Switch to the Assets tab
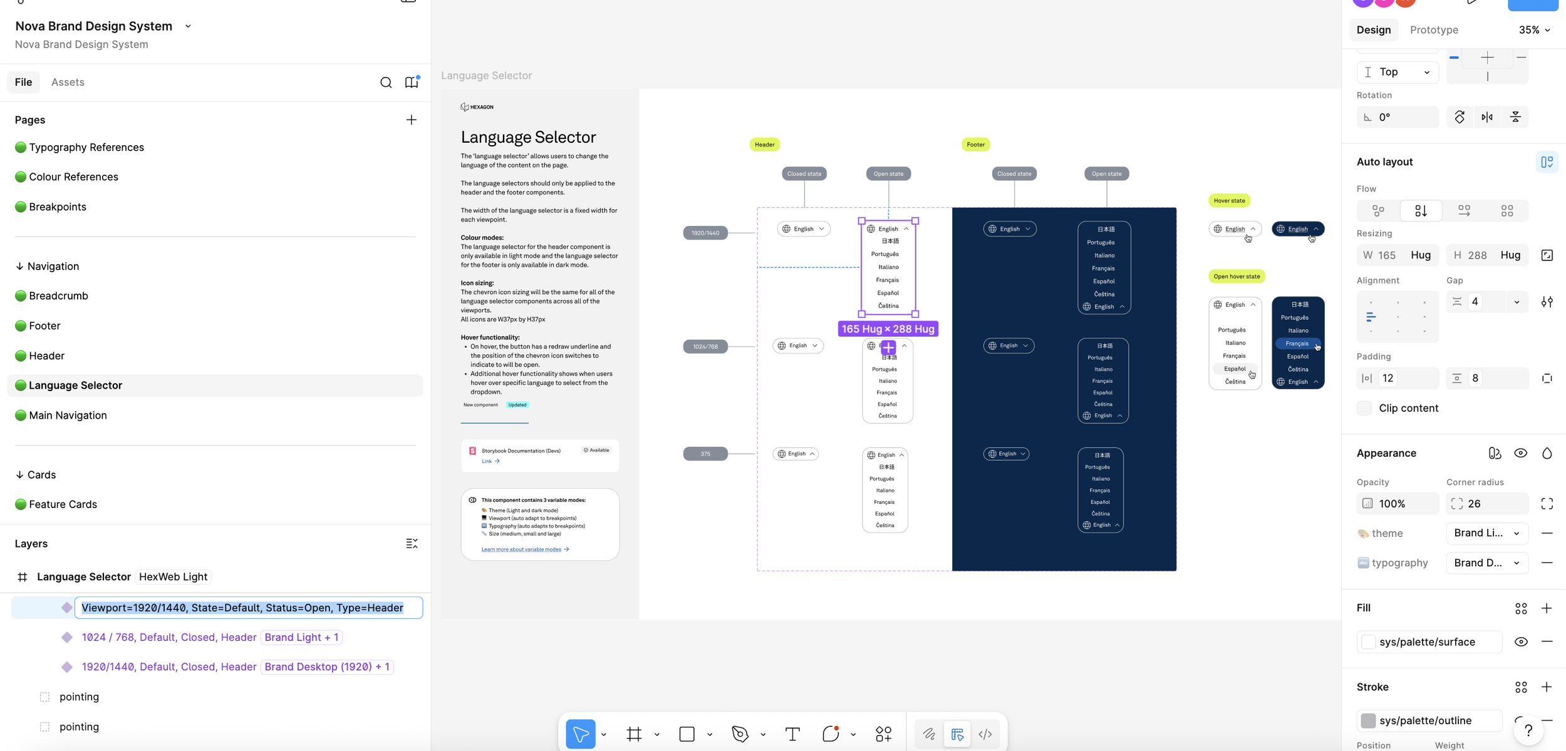Screen dimensions: 1566x751 (68, 82)
